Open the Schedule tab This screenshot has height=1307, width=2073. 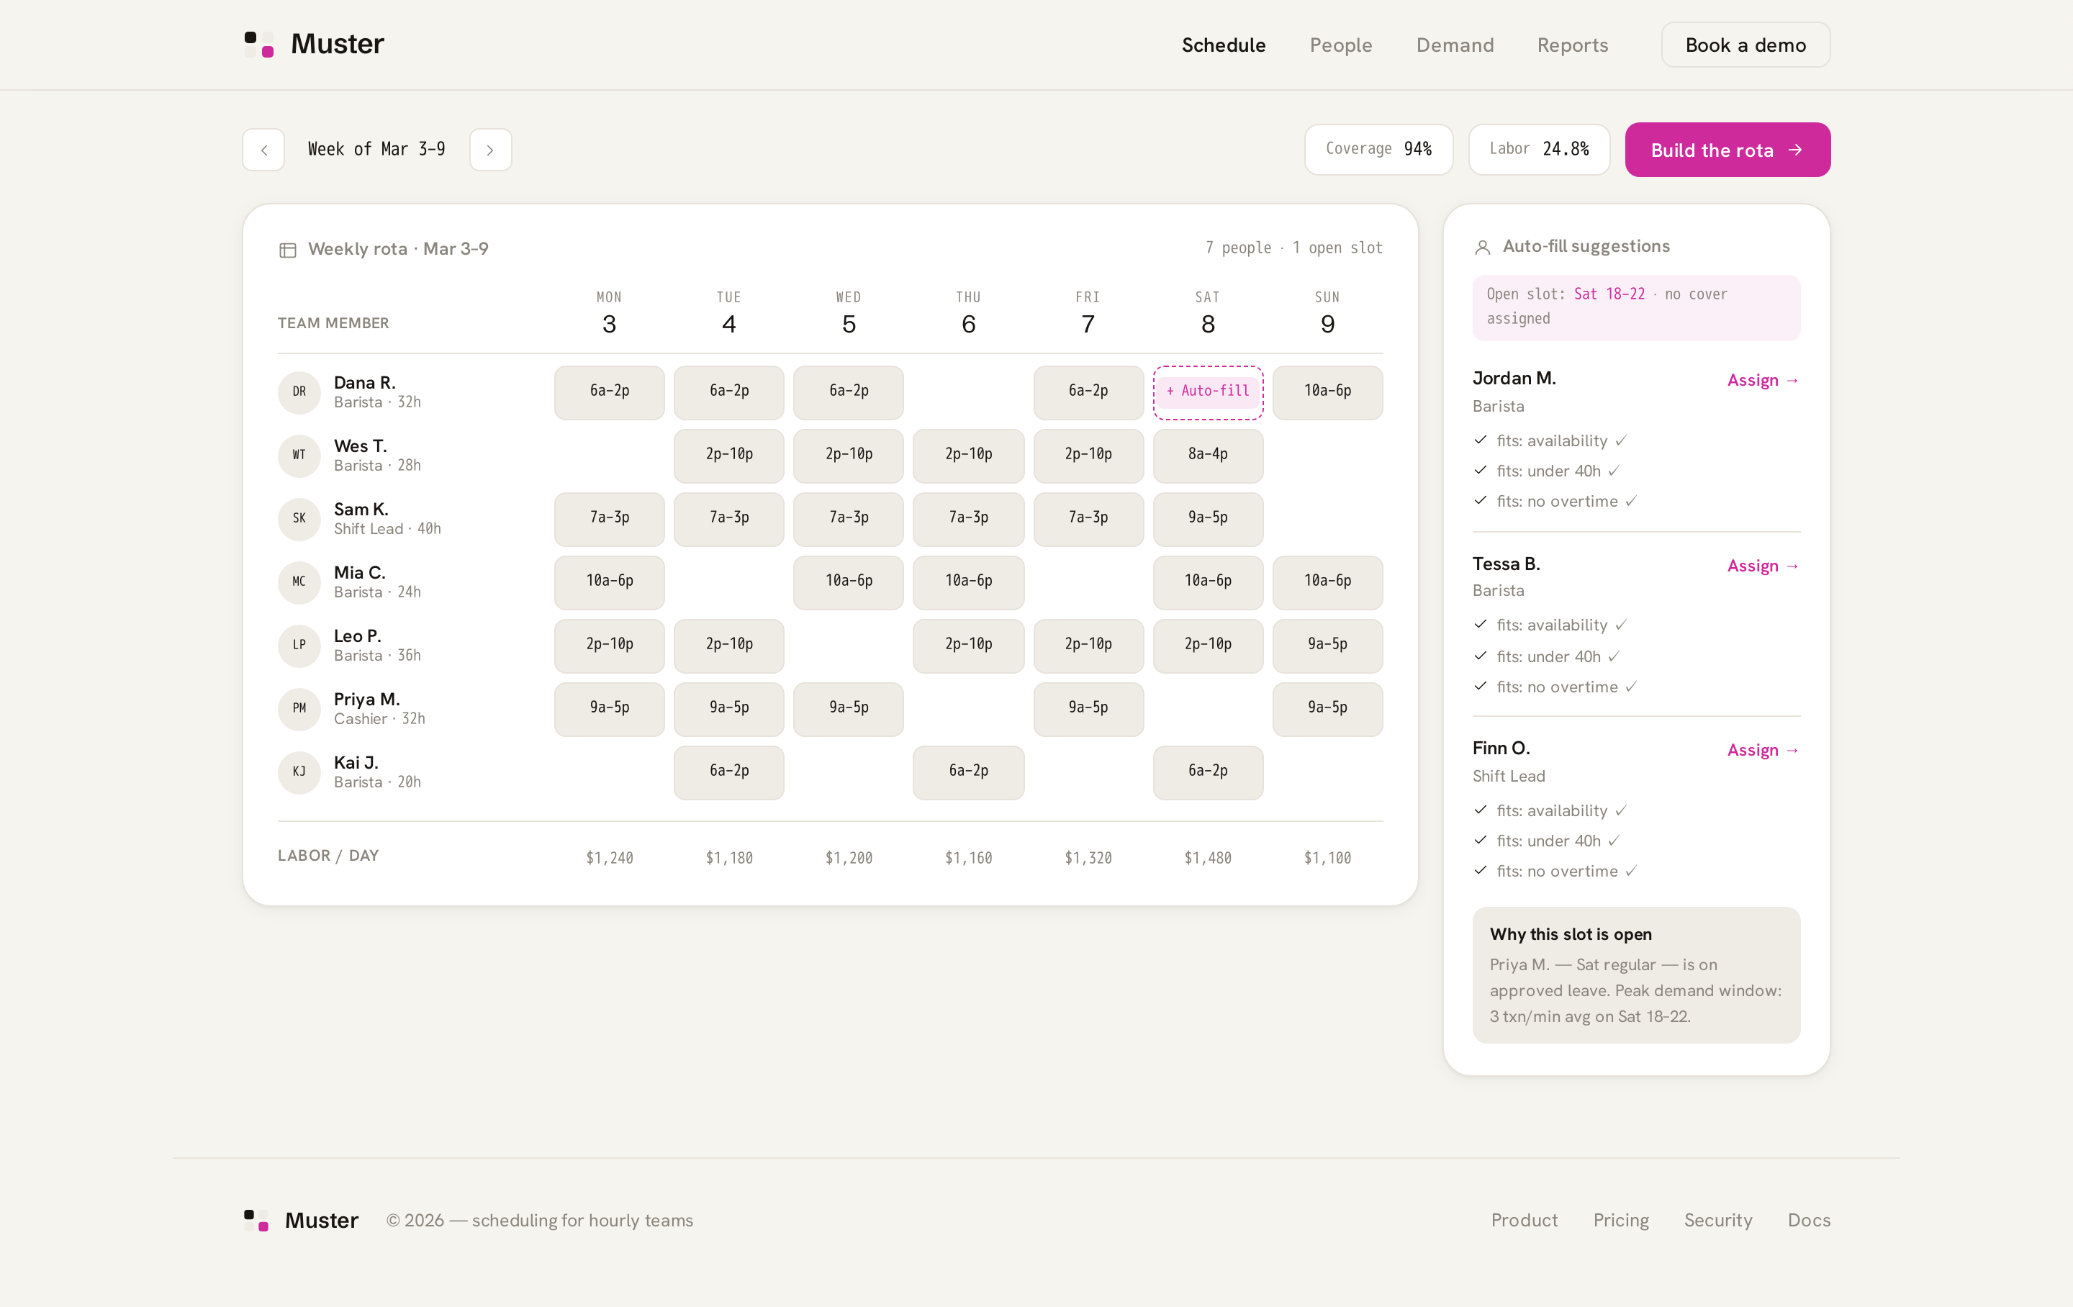[x=1224, y=45]
